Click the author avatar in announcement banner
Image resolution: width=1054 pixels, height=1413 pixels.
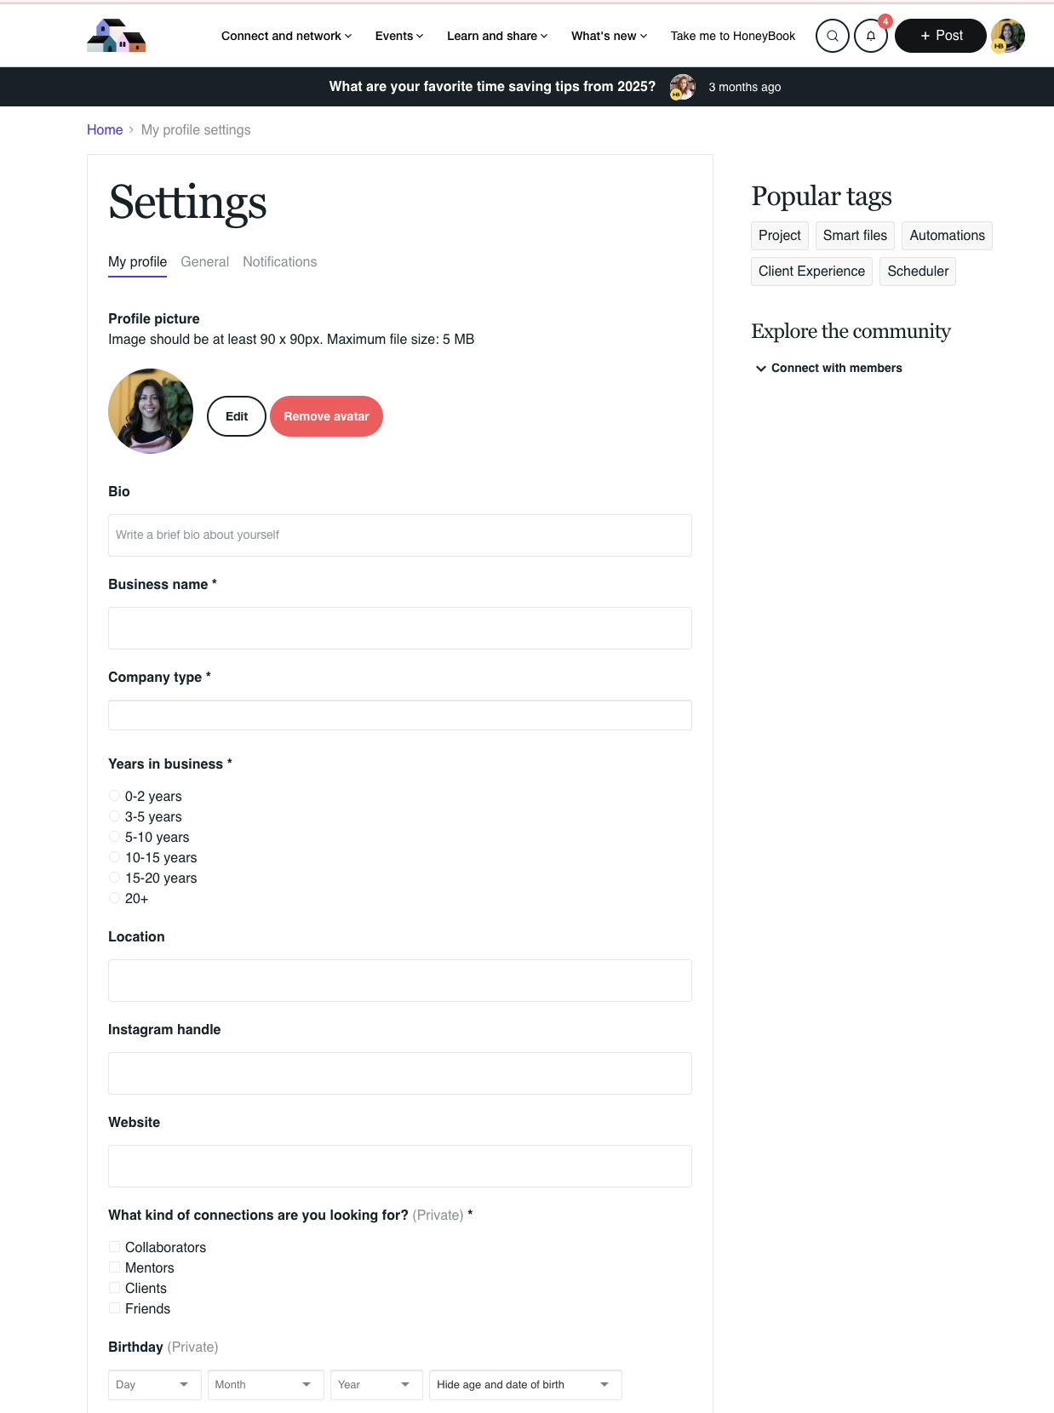682,87
